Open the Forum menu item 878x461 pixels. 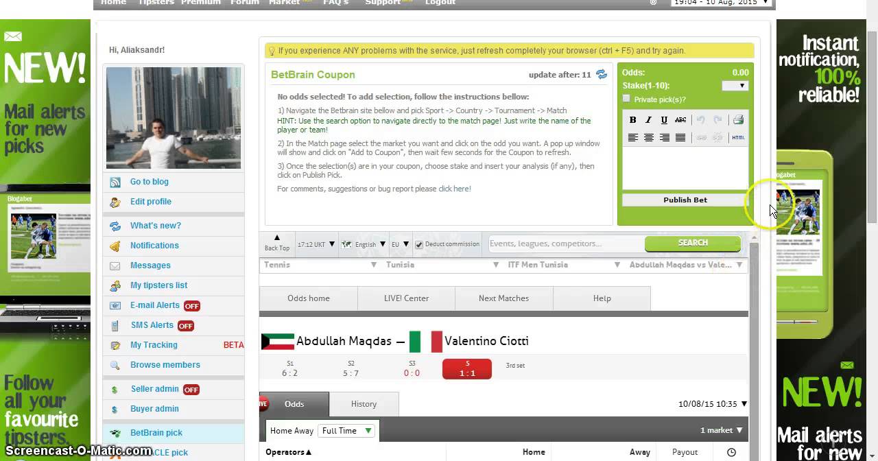click(x=245, y=3)
